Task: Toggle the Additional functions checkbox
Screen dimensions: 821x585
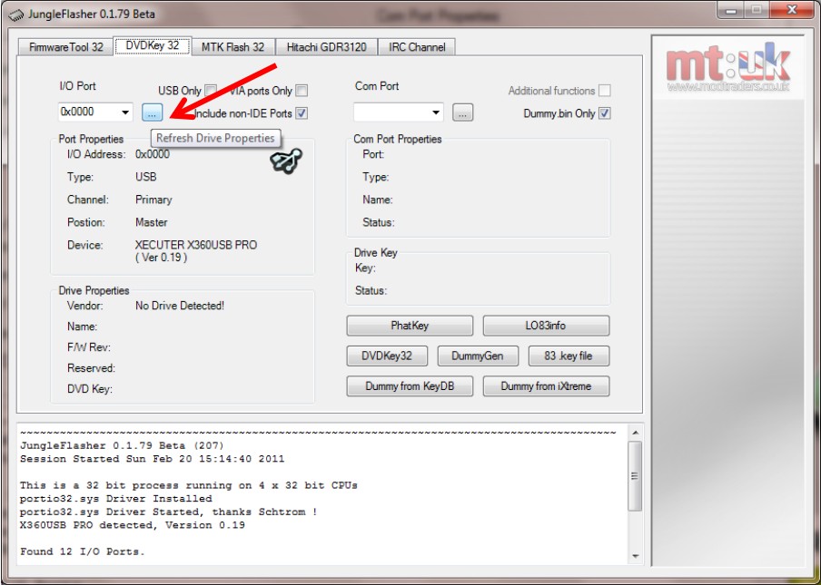Action: tap(604, 91)
